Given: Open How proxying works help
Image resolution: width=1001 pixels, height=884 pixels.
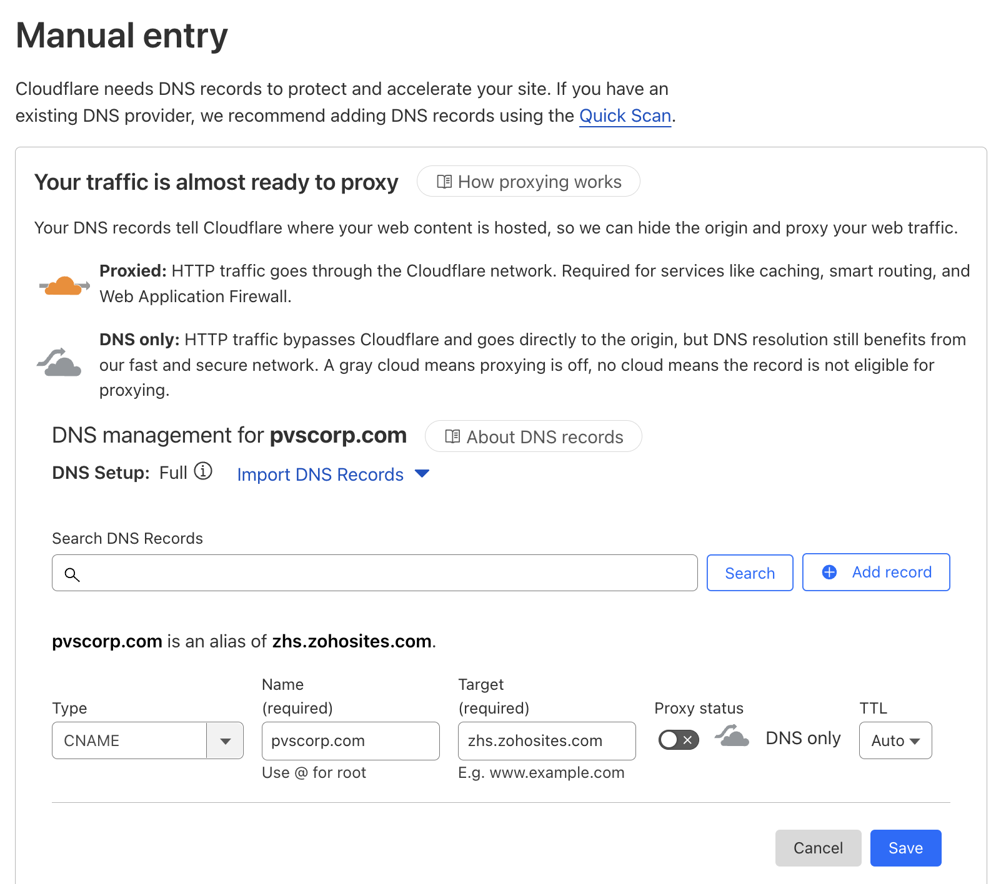Looking at the screenshot, I should [529, 182].
